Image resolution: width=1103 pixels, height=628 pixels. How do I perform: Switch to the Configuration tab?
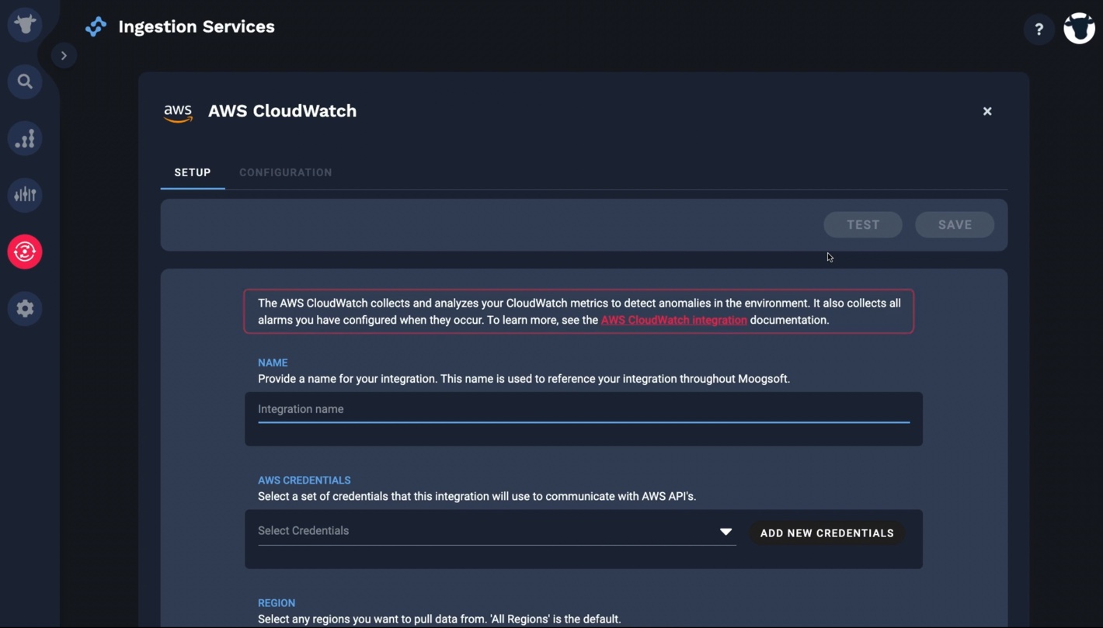pos(286,172)
